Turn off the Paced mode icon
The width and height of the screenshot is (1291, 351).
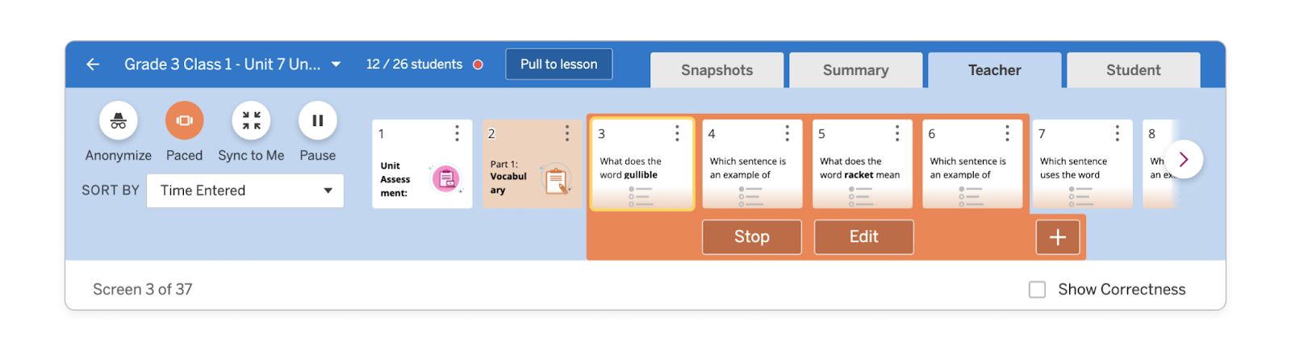click(184, 121)
